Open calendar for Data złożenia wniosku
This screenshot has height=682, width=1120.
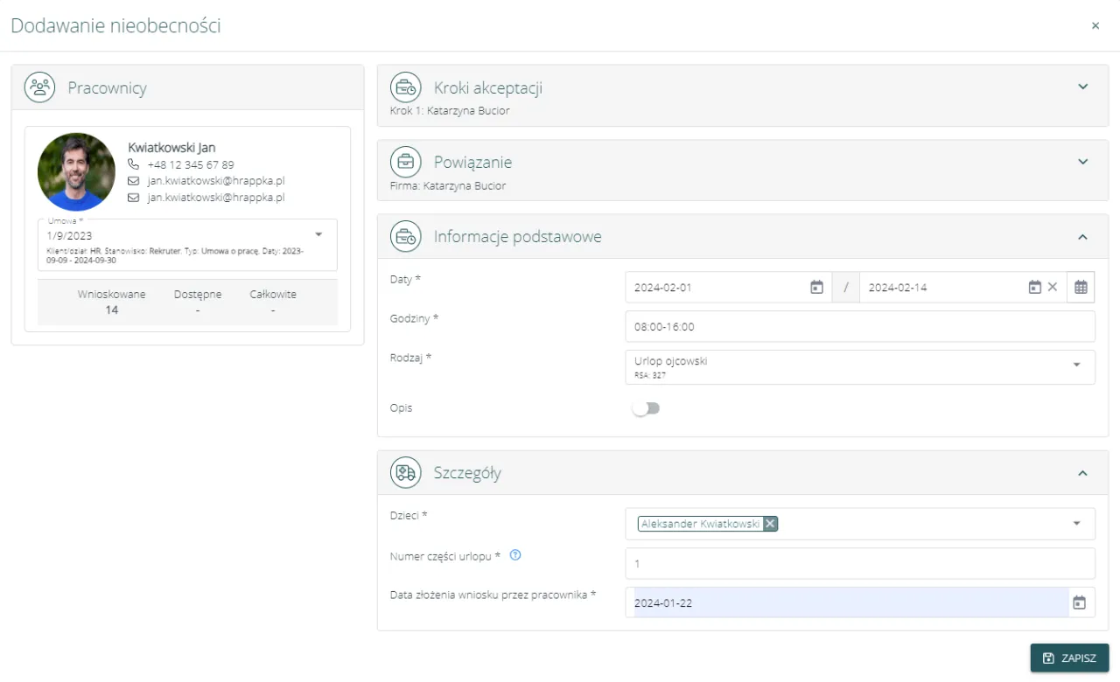[x=1080, y=602]
